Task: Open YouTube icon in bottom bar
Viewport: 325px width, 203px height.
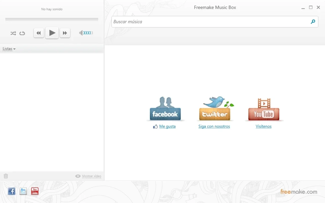Action: [x=35, y=191]
